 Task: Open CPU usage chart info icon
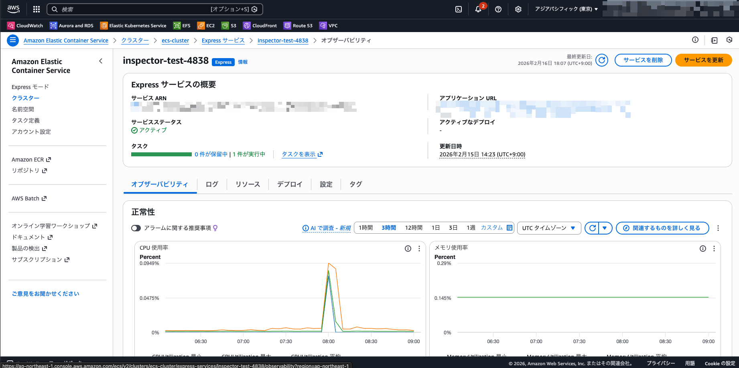(x=408, y=249)
